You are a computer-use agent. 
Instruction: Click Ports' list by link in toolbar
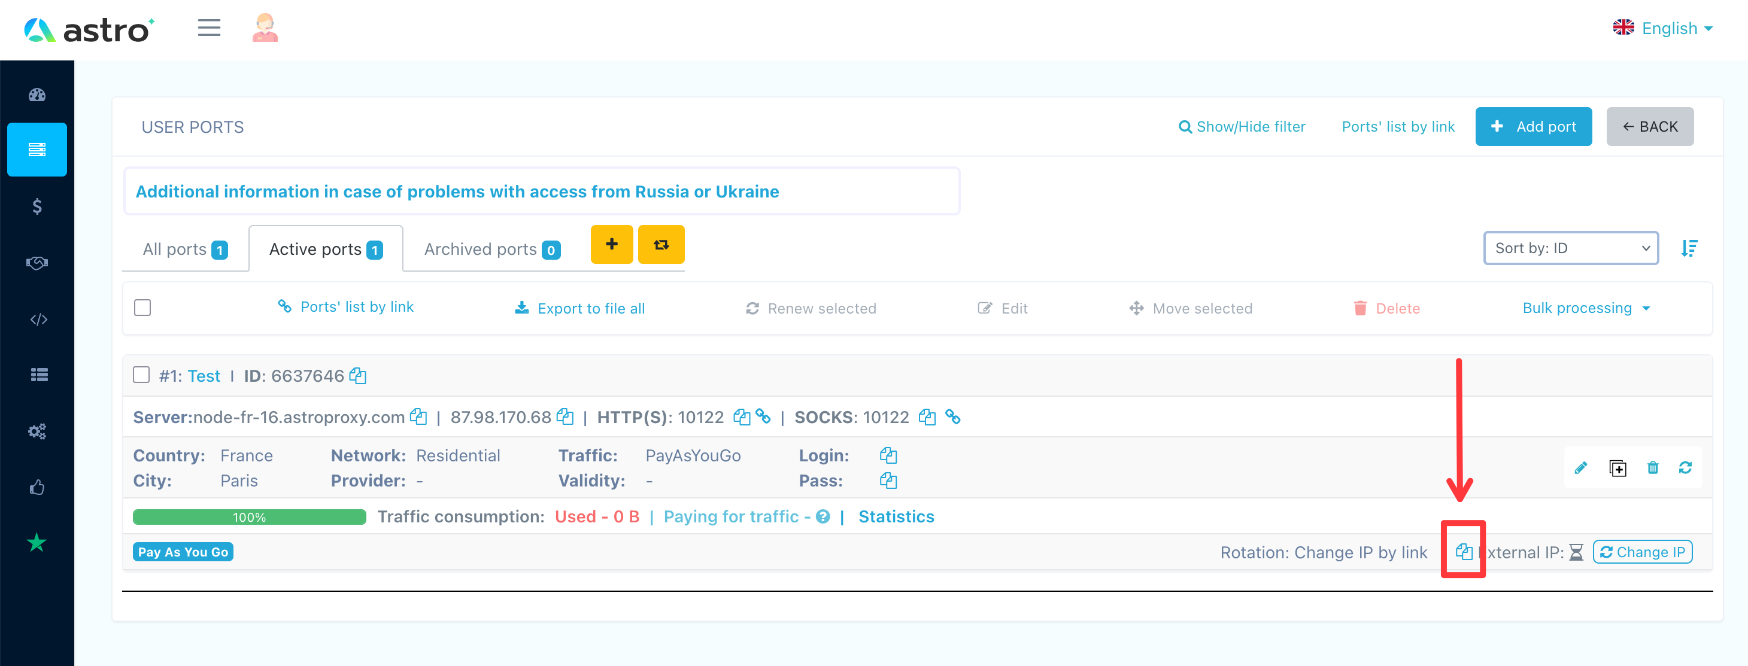(x=346, y=306)
